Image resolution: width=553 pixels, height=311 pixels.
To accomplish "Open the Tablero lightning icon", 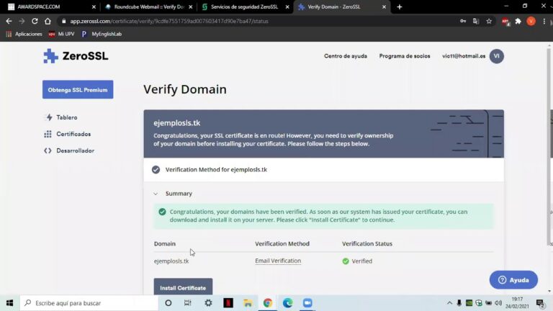I will pyautogui.click(x=49, y=117).
